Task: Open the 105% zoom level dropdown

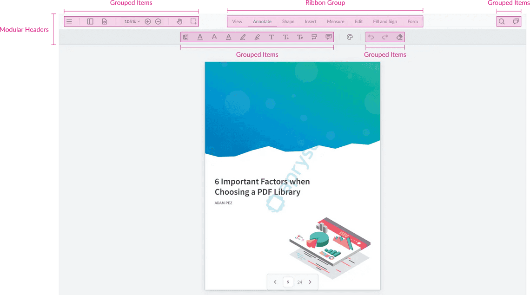Action: pos(132,21)
